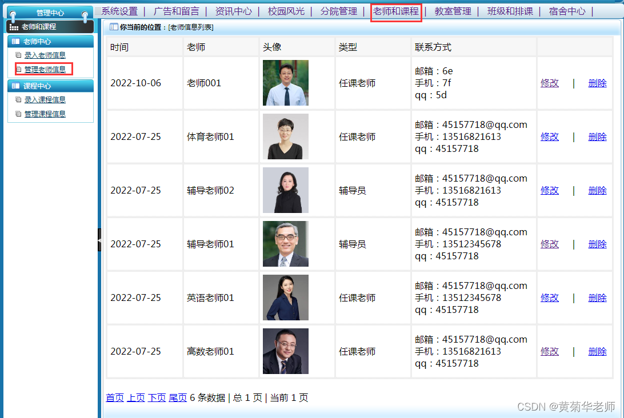Switch to 宿舍中心
Viewport: 624px width, 418px height.
coord(567,10)
